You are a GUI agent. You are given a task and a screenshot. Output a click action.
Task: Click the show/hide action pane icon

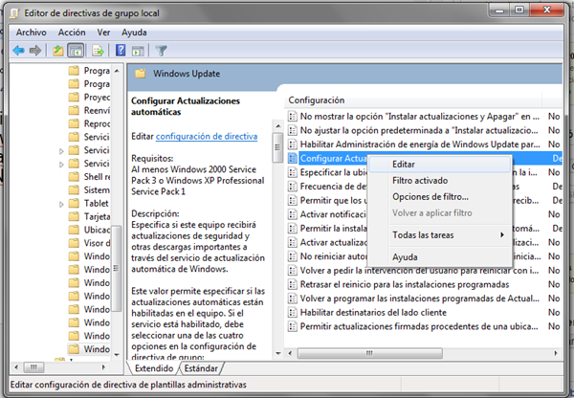tap(138, 50)
